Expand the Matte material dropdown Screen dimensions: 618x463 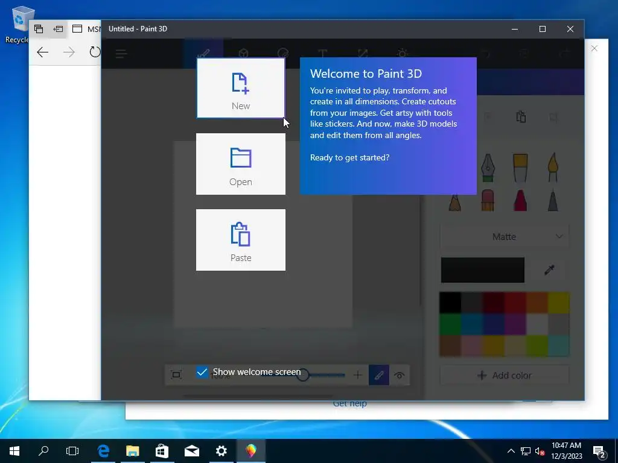(505, 236)
